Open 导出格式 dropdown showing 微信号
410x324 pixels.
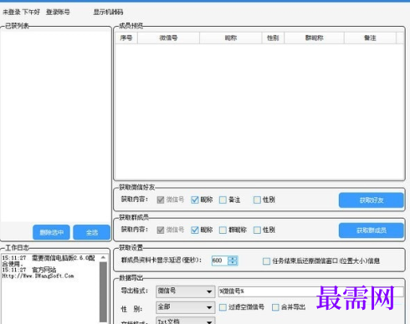pyautogui.click(x=186, y=291)
